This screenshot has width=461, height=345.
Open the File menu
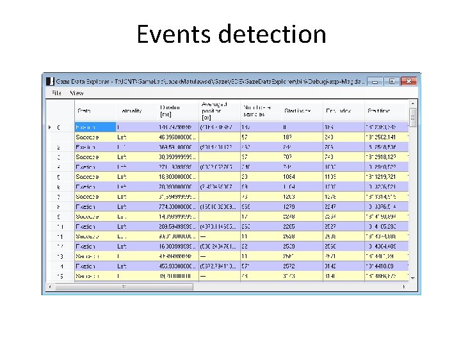(x=56, y=93)
